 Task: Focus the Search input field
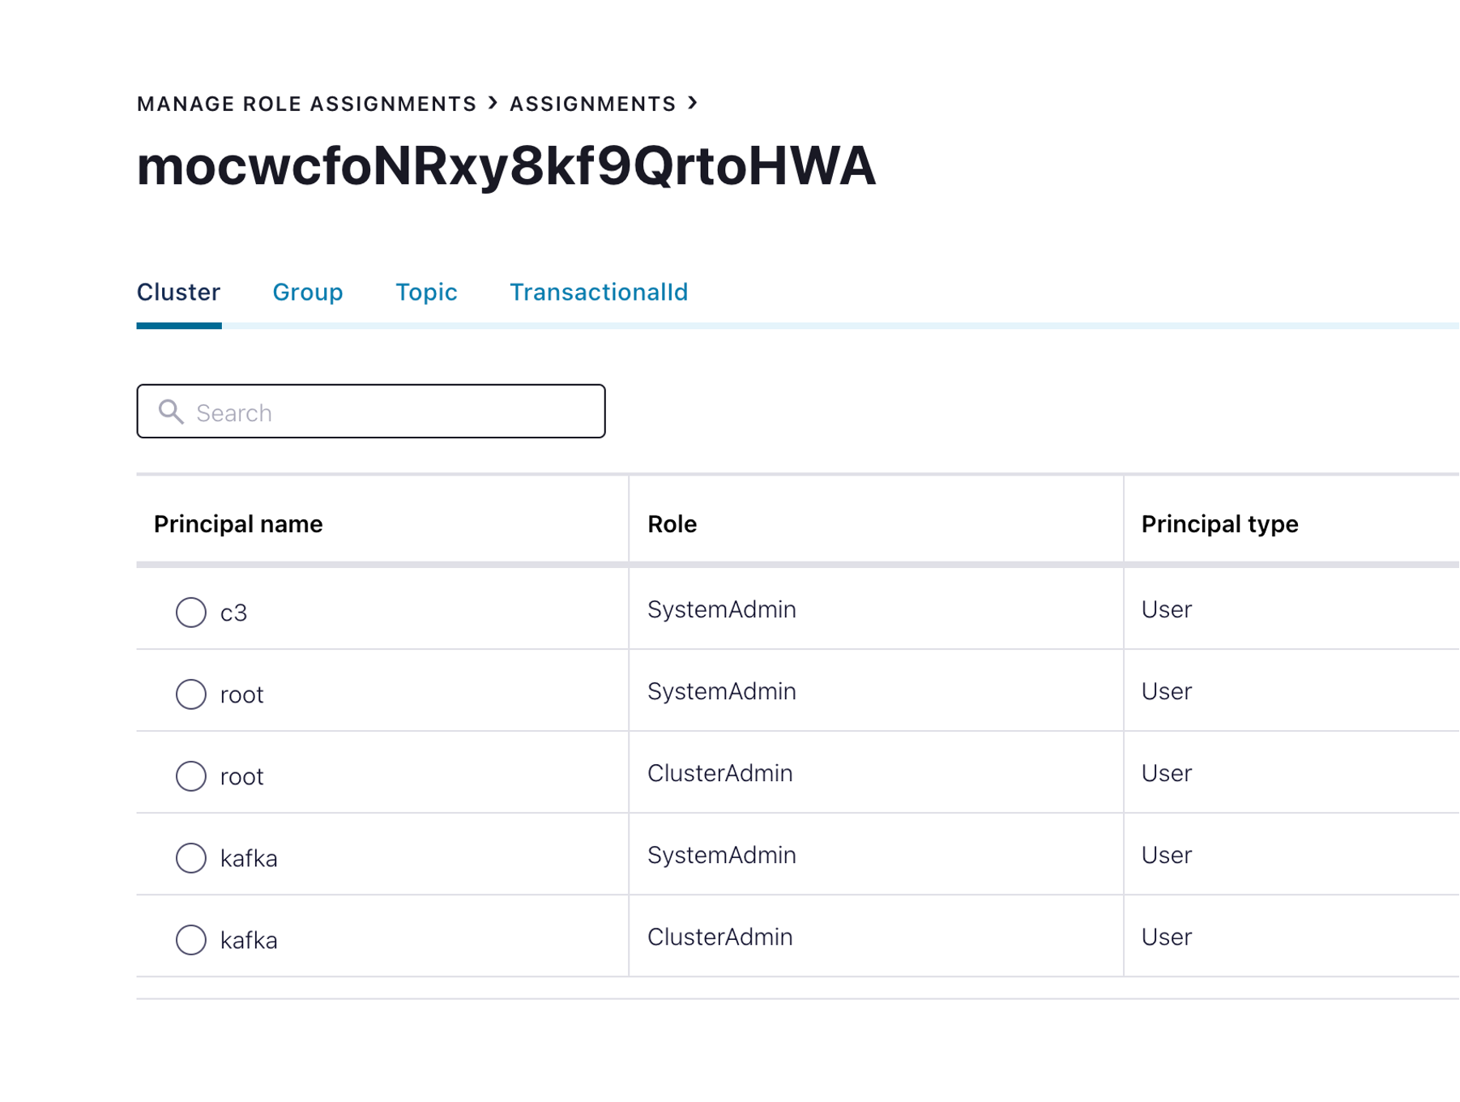point(389,412)
